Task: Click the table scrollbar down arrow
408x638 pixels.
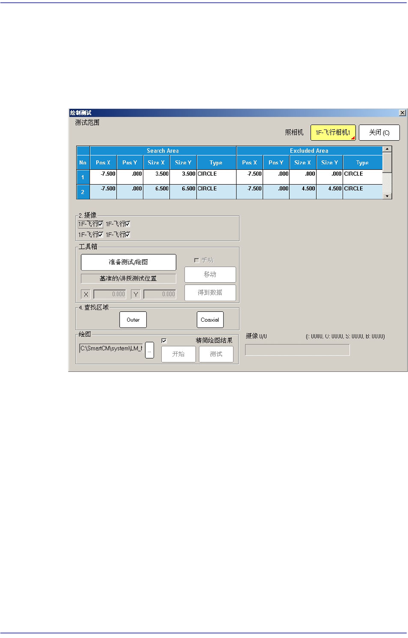Action: (x=387, y=196)
